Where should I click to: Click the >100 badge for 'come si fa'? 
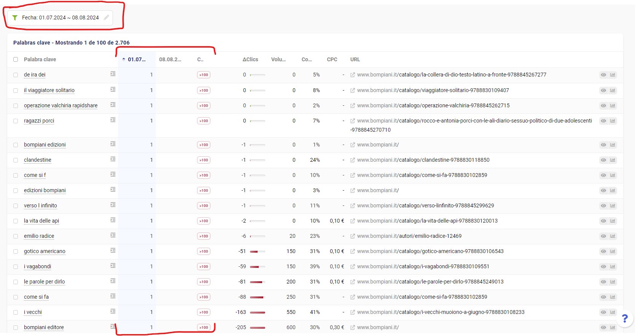click(204, 297)
